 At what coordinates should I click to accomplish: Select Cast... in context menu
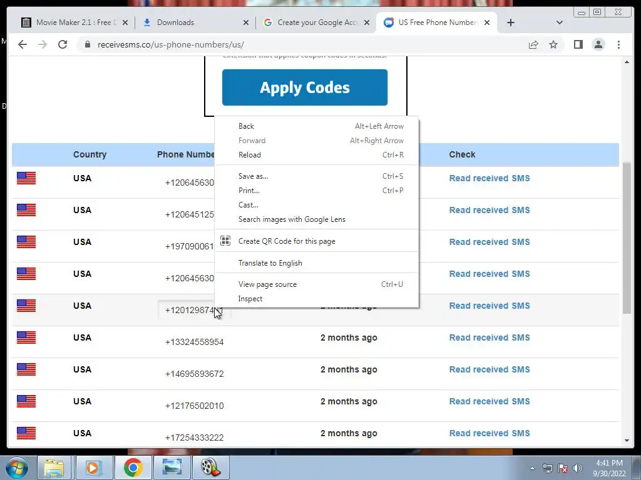pyautogui.click(x=316, y=205)
